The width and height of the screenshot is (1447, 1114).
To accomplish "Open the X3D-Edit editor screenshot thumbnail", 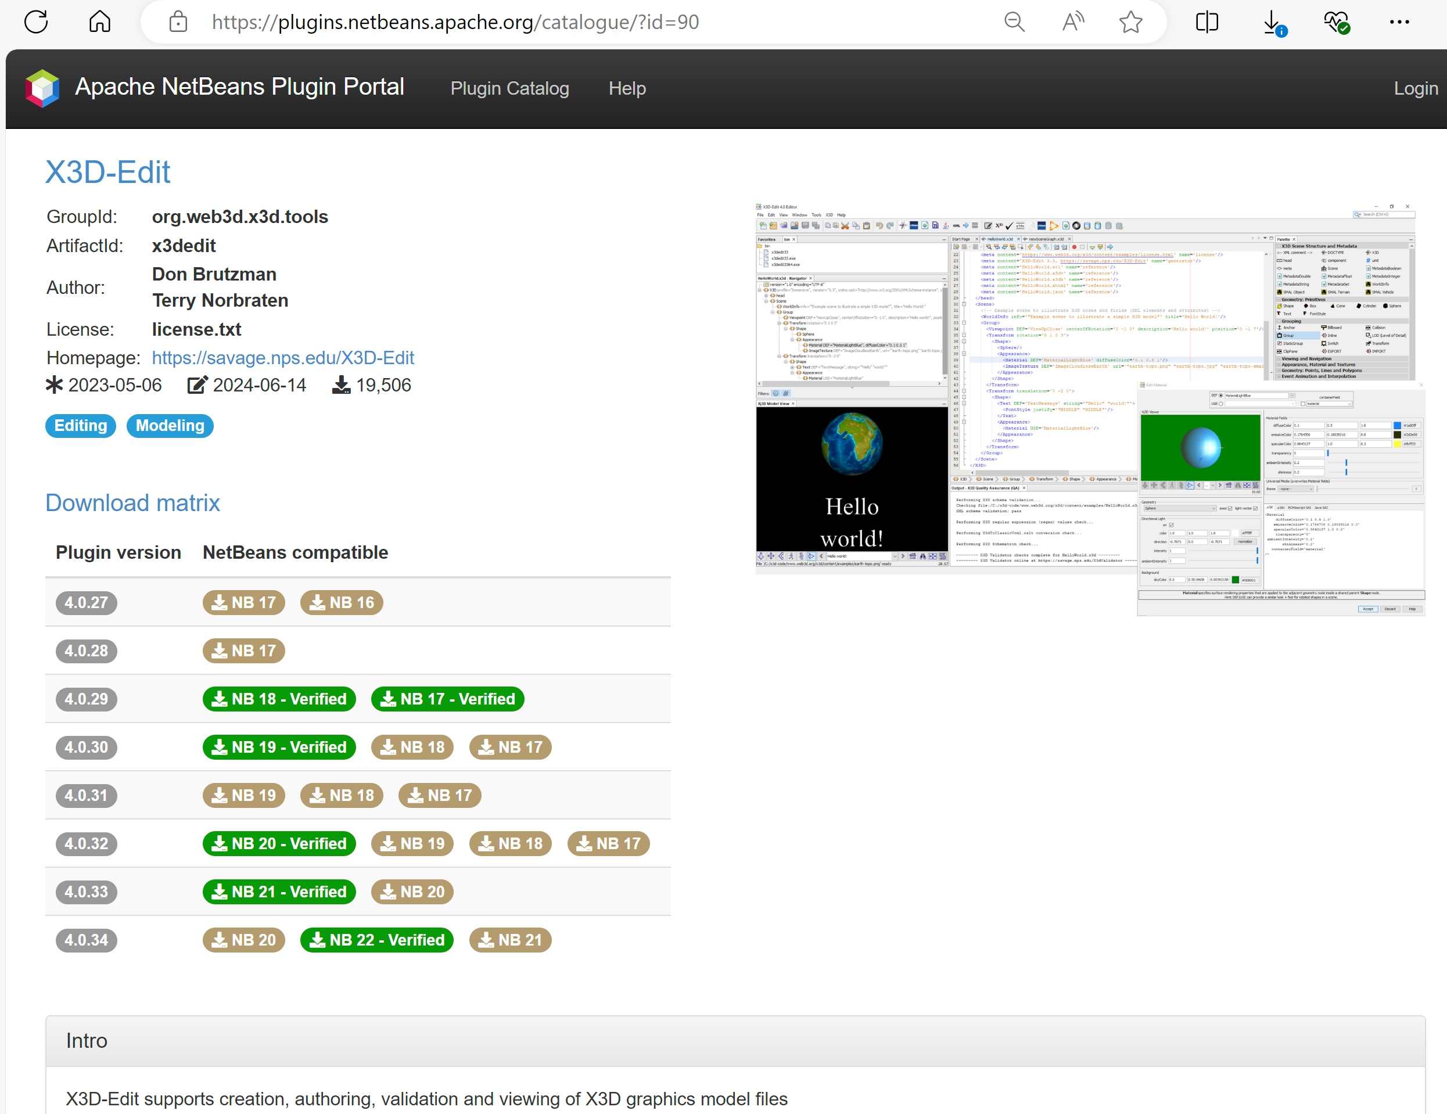I will pos(1090,409).
